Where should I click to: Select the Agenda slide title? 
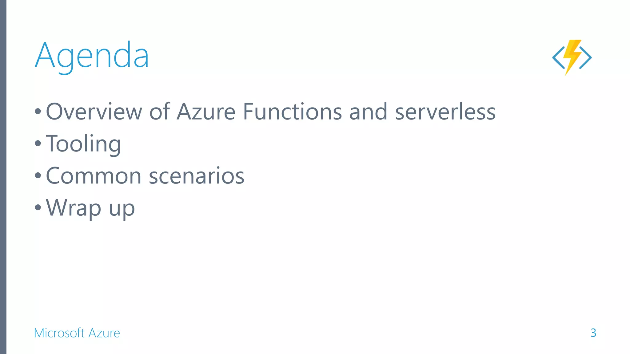(92, 56)
